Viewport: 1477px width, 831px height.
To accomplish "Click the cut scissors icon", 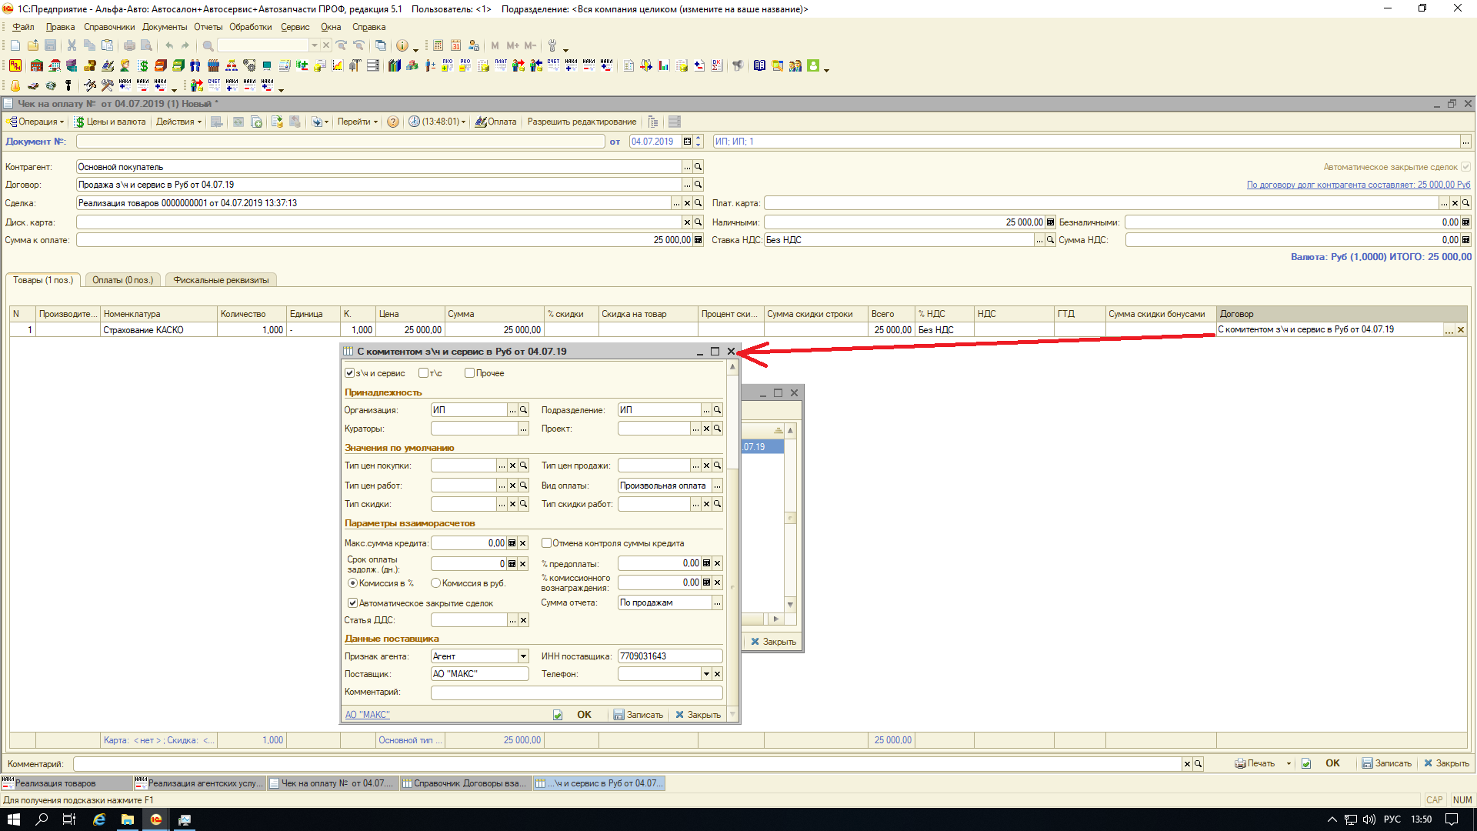I will point(72,45).
